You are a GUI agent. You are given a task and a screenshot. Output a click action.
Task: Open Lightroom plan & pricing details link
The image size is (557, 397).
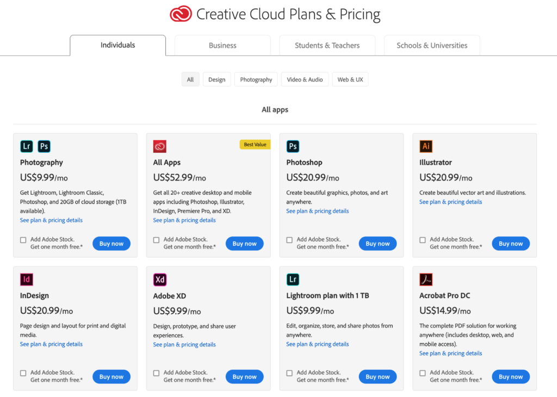pos(318,344)
